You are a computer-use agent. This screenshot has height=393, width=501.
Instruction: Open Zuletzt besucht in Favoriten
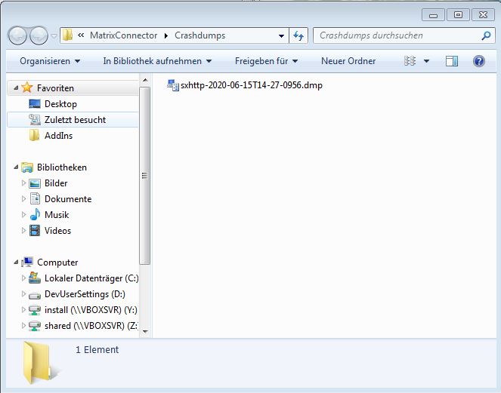pyautogui.click(x=75, y=120)
